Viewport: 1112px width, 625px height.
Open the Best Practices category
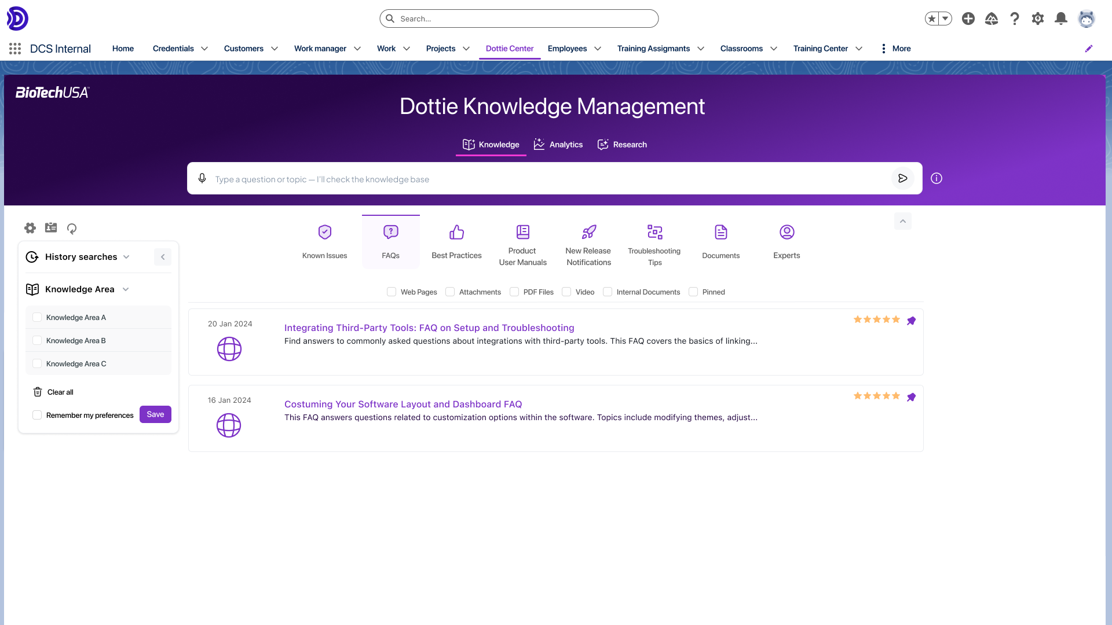point(456,231)
